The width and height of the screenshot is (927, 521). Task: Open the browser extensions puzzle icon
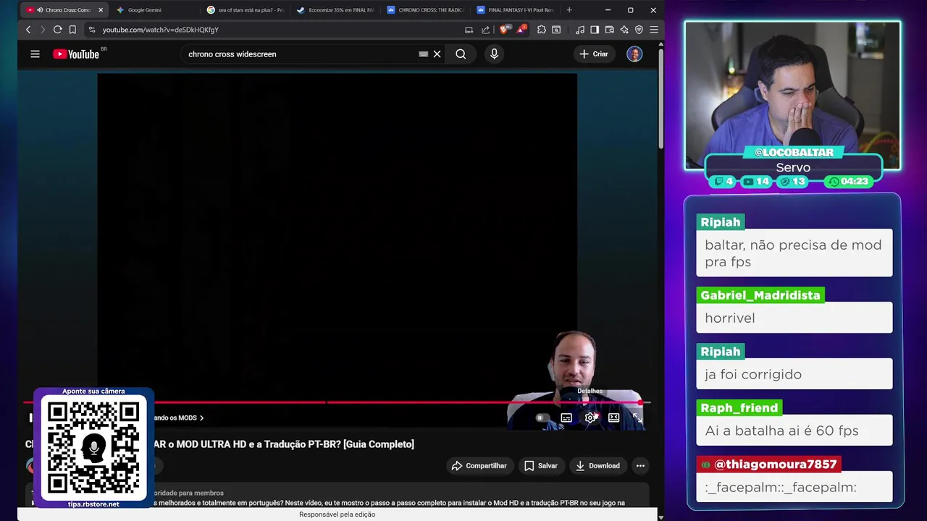(541, 30)
